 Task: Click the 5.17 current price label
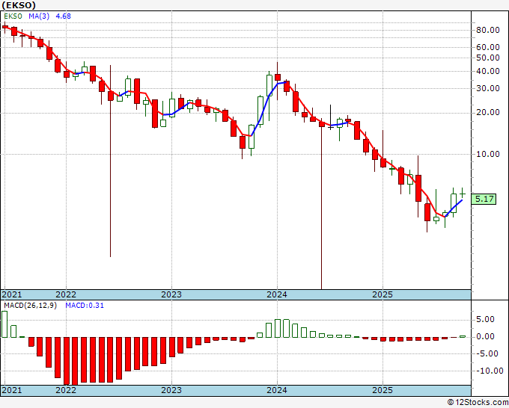point(484,199)
